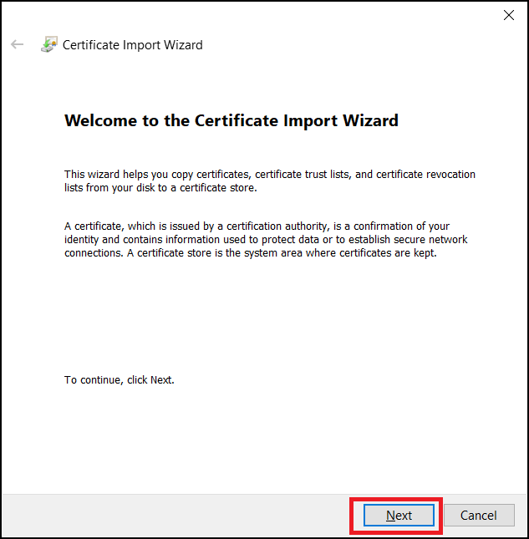Click the empty gray footer area left of Next

pyautogui.click(x=167, y=516)
